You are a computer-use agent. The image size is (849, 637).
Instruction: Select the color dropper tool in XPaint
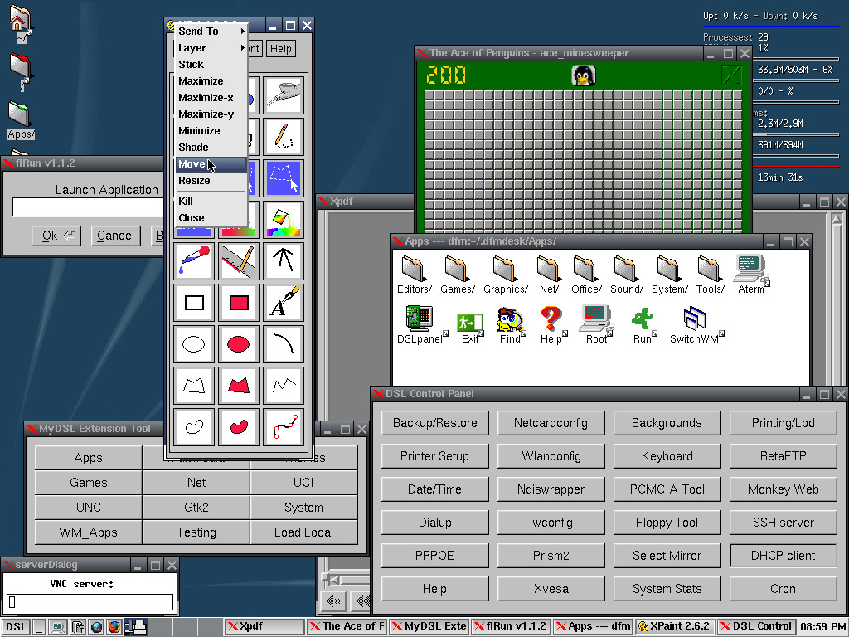click(194, 261)
